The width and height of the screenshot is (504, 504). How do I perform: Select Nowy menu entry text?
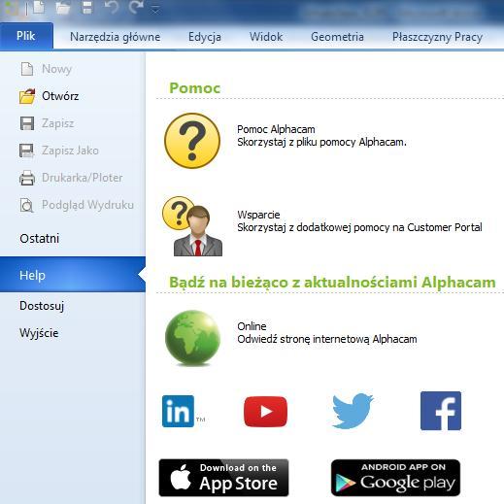pyautogui.click(x=56, y=69)
